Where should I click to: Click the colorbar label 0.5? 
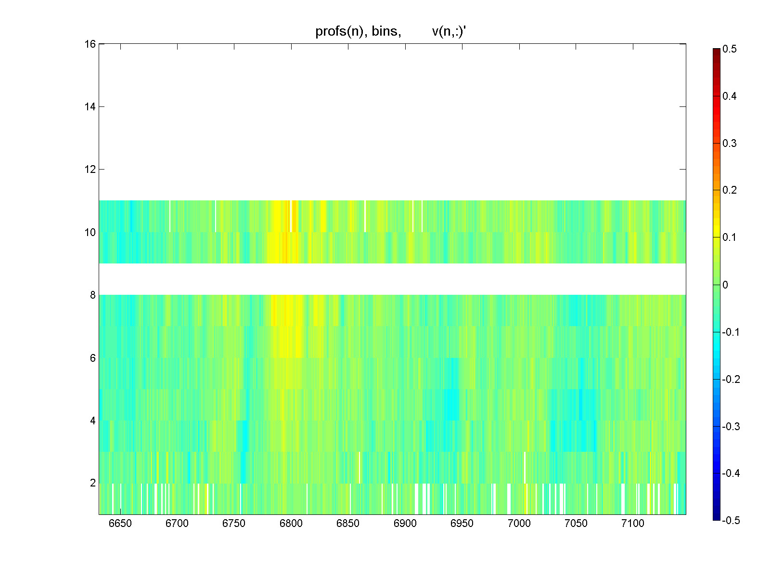pos(730,49)
